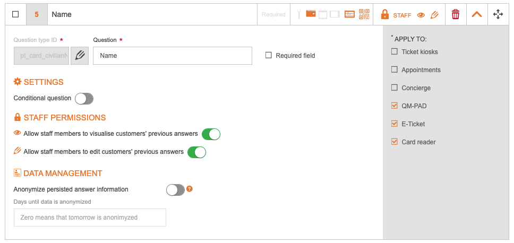Click the orange wallet icon in header
Image resolution: width=514 pixels, height=243 pixels.
coord(311,15)
